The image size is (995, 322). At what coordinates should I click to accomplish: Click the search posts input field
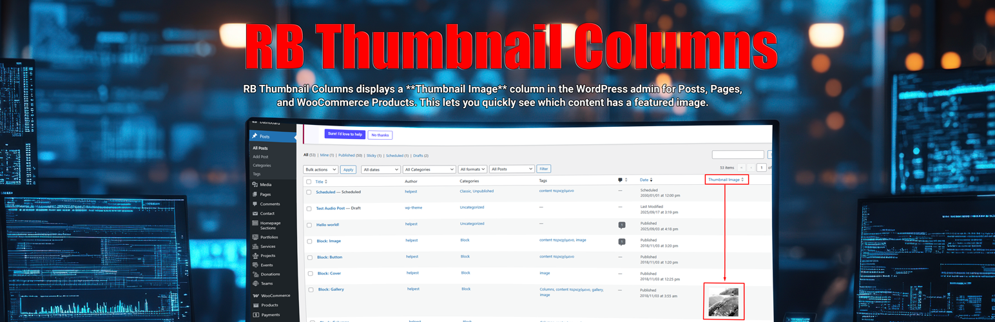tap(738, 155)
